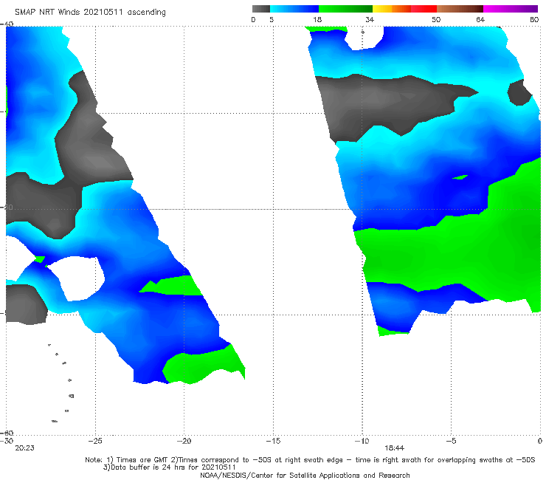Click the longitude label '-10'
546x480 pixels.
tap(362, 441)
